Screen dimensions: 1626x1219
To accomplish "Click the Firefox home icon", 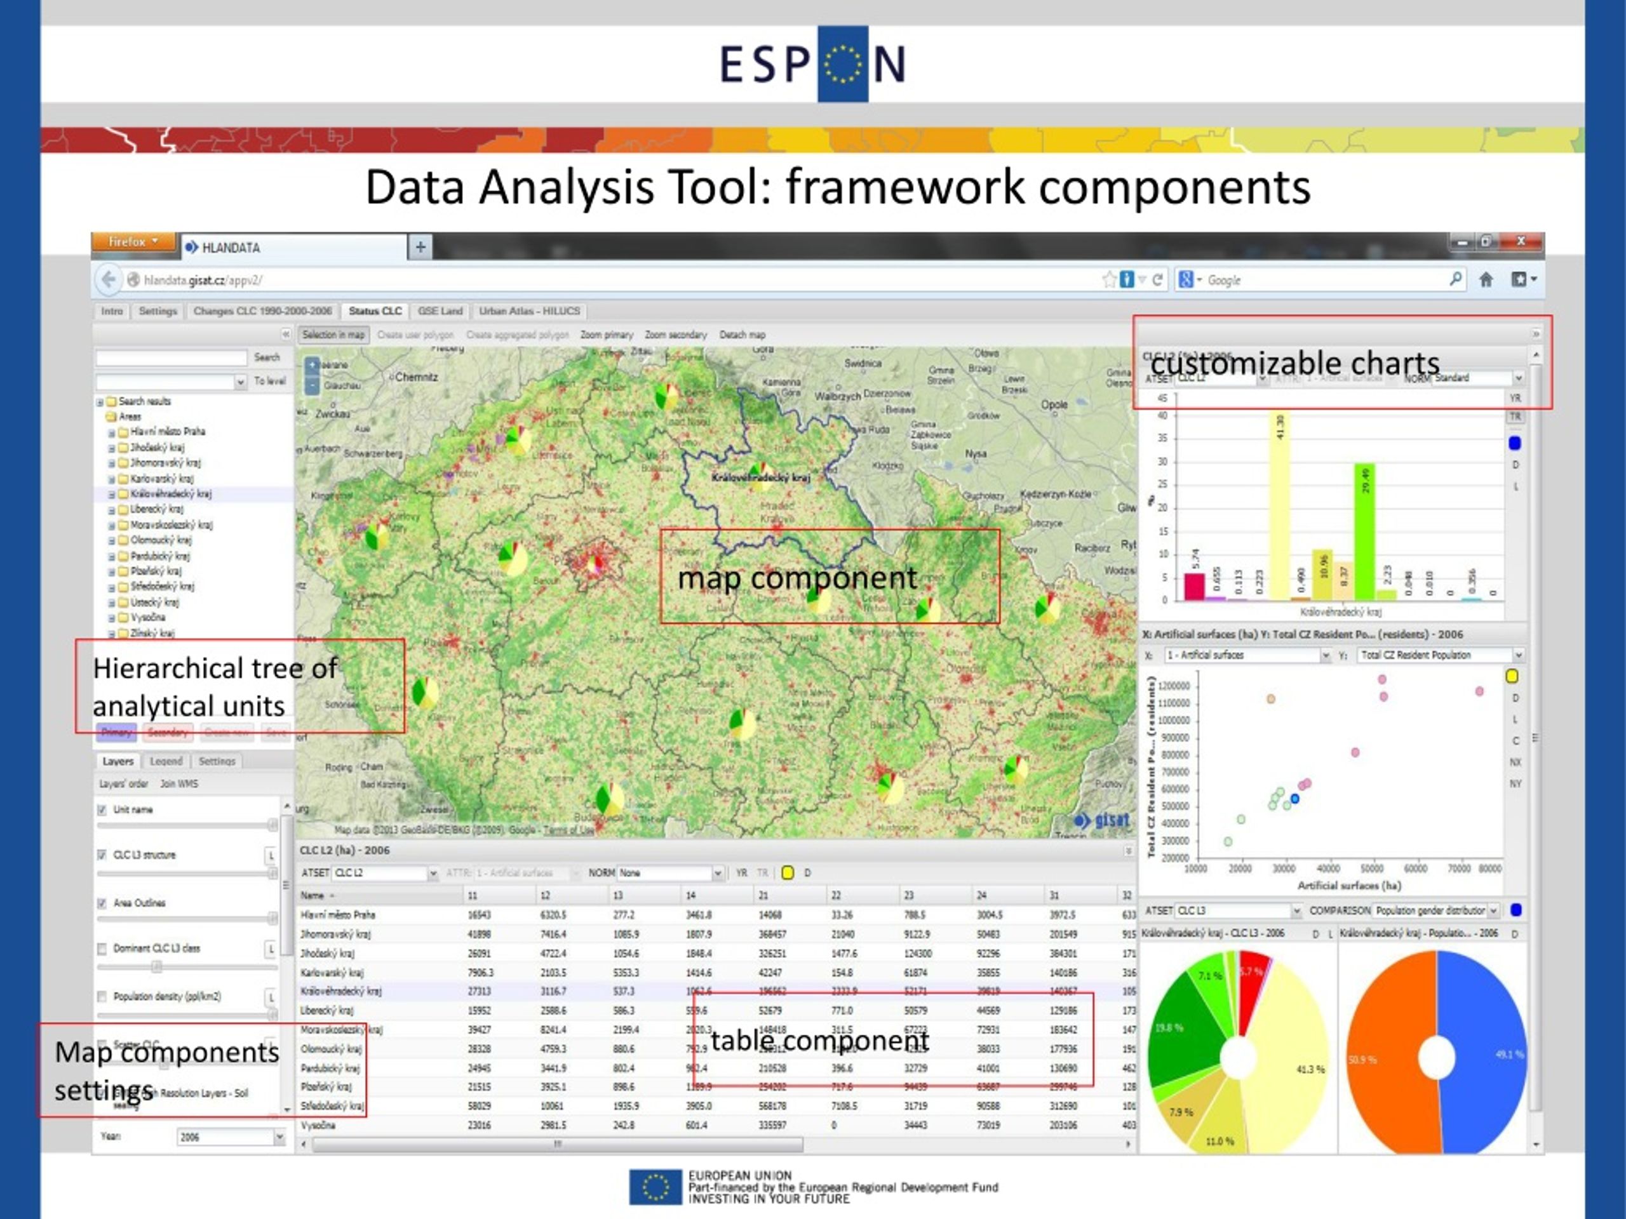I will (1486, 280).
